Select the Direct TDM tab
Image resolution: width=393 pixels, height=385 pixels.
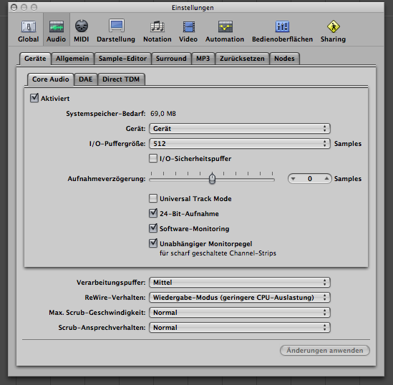[x=121, y=79]
